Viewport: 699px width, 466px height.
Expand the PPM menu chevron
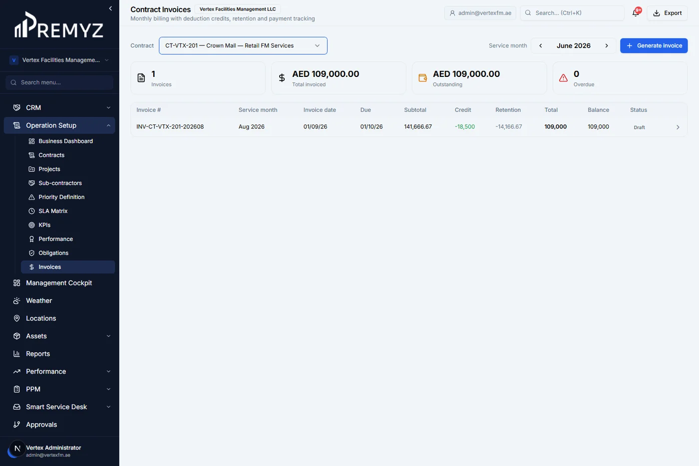coord(108,389)
